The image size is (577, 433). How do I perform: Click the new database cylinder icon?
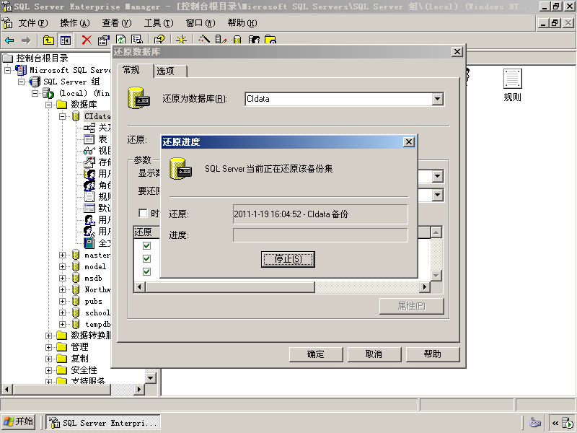click(237, 40)
